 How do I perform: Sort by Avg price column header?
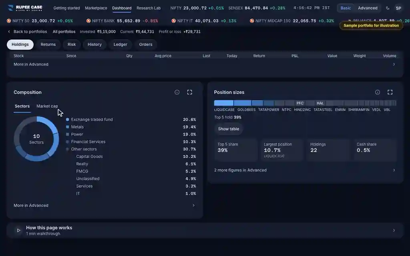(163, 56)
